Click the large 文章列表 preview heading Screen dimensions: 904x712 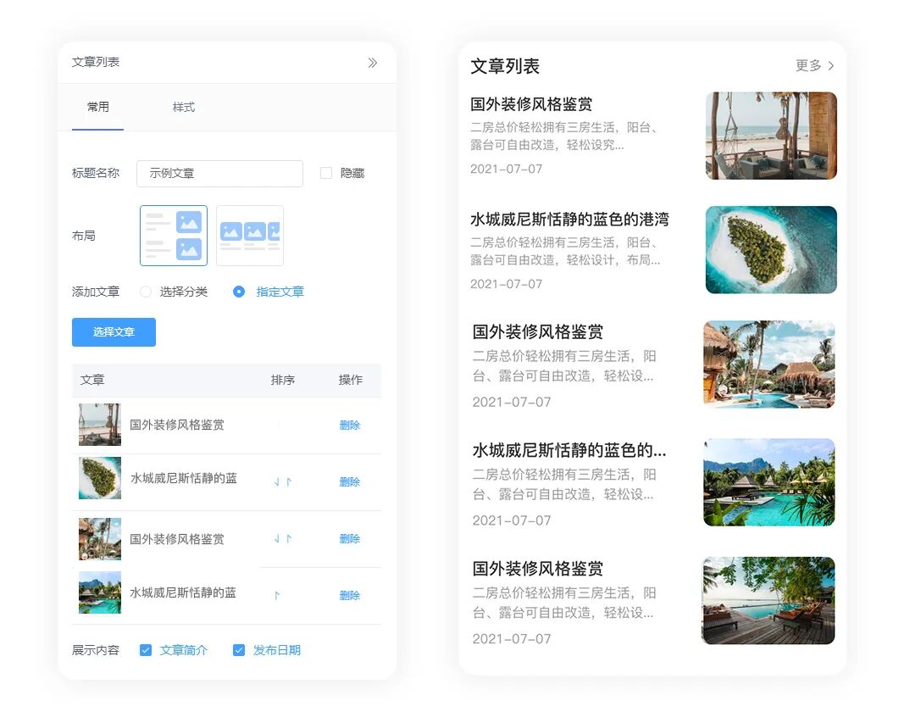point(505,66)
